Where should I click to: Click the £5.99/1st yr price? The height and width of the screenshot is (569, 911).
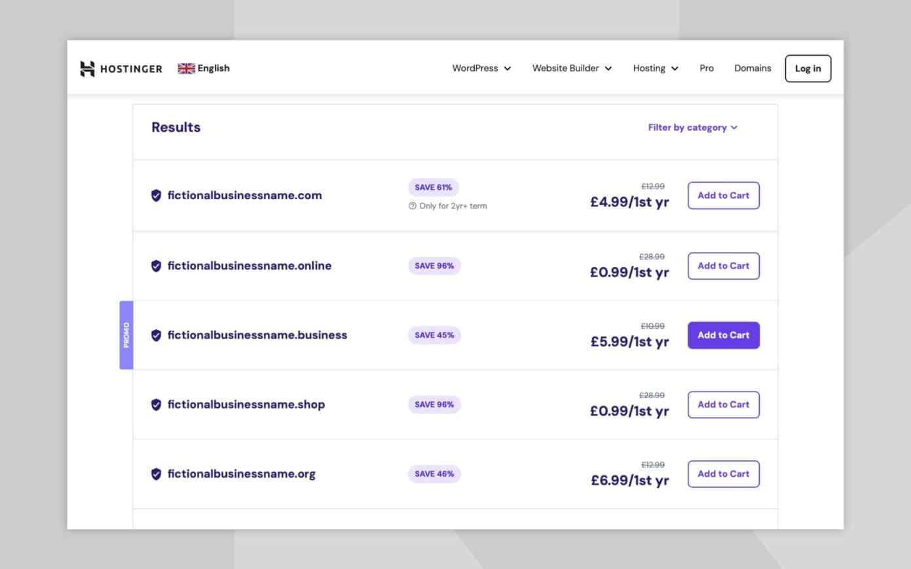tap(629, 342)
